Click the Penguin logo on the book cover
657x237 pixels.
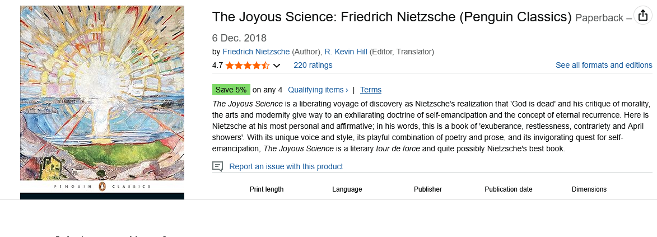coord(102,187)
